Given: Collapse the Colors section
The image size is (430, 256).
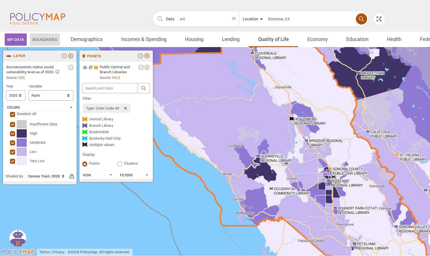Looking at the screenshot, I should [x=40, y=108].
